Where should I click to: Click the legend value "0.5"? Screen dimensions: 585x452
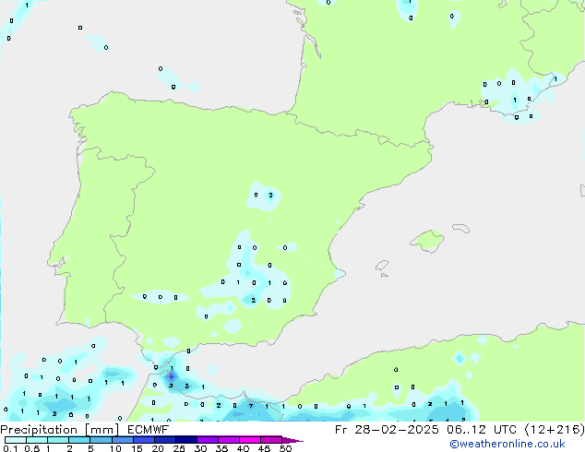[32, 448]
